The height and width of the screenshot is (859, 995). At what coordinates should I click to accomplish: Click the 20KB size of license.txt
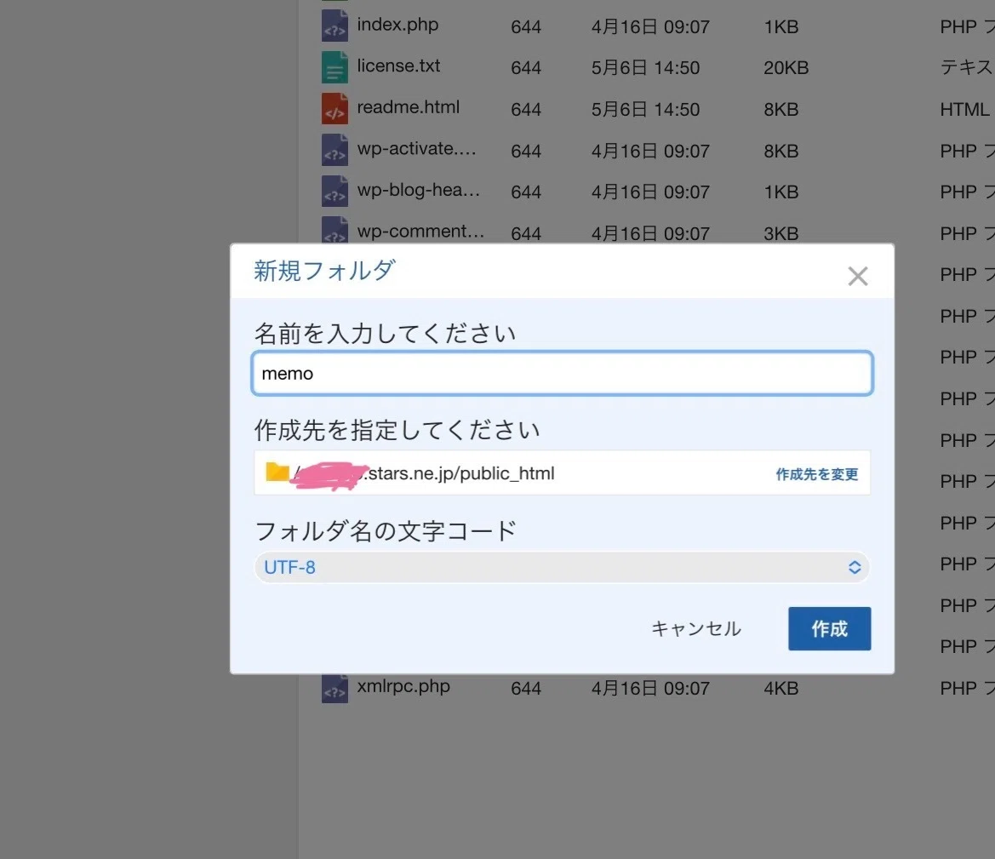point(786,68)
